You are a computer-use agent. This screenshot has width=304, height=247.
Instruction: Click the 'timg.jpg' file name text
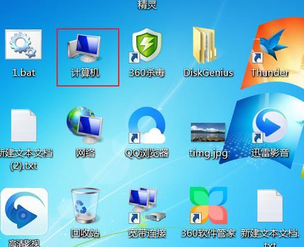point(209,154)
